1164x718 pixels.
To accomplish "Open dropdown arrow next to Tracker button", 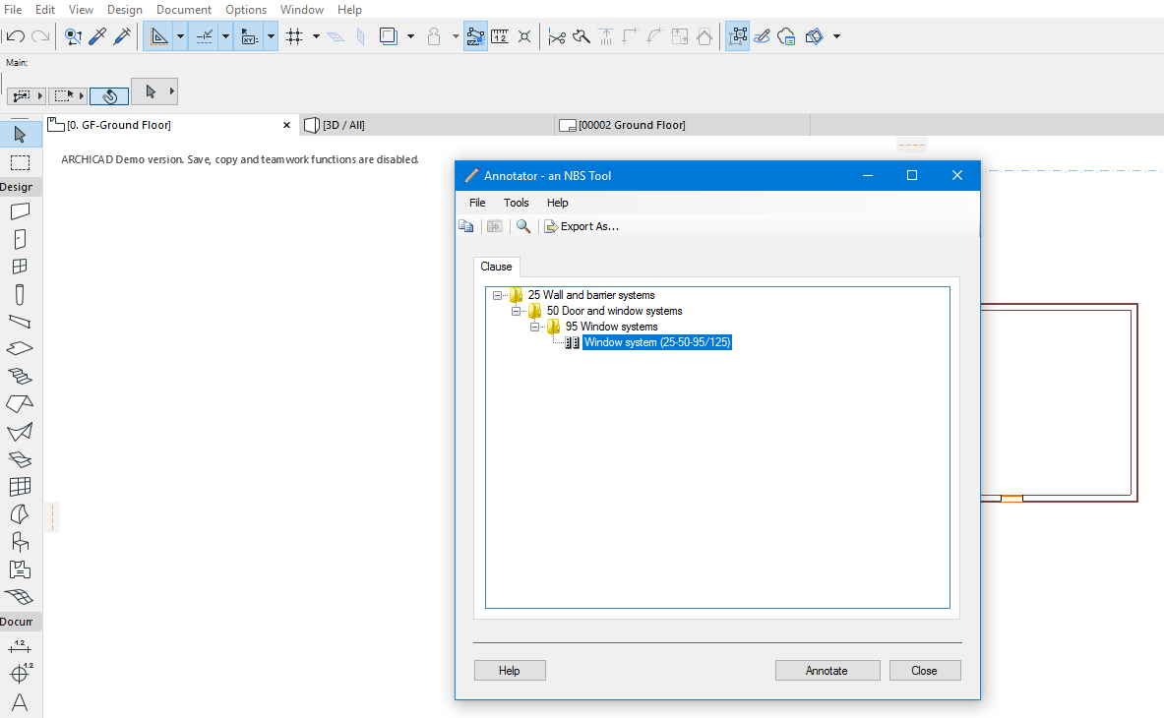I will point(271,36).
